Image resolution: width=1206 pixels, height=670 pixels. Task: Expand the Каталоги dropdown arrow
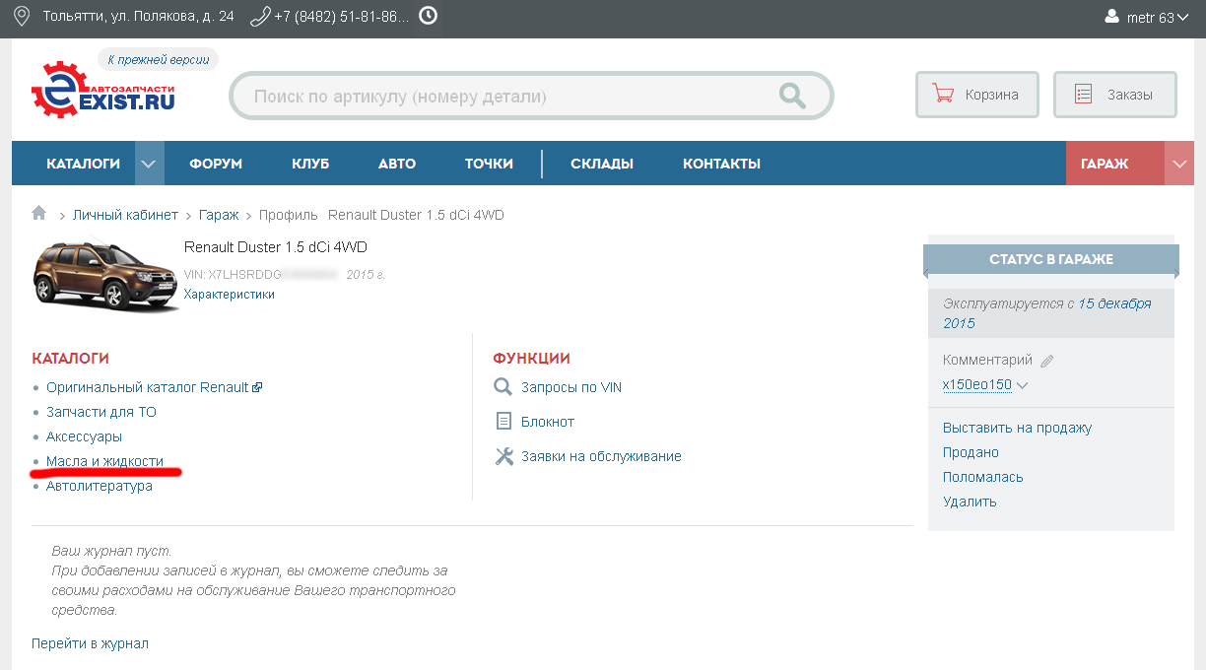[x=149, y=164]
